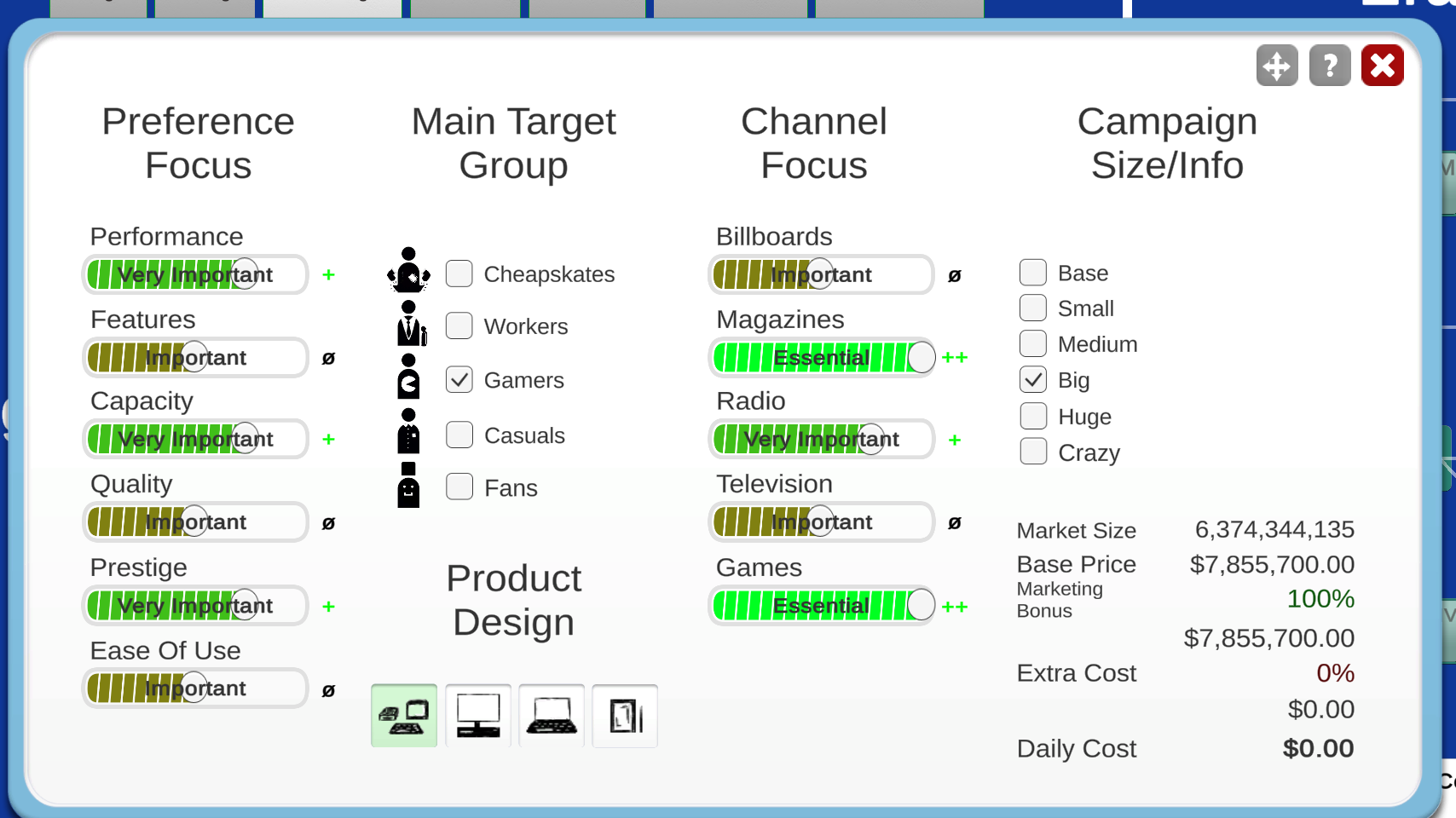Click the Extra Cost 0% value
This screenshot has height=818, width=1456.
(1335, 672)
